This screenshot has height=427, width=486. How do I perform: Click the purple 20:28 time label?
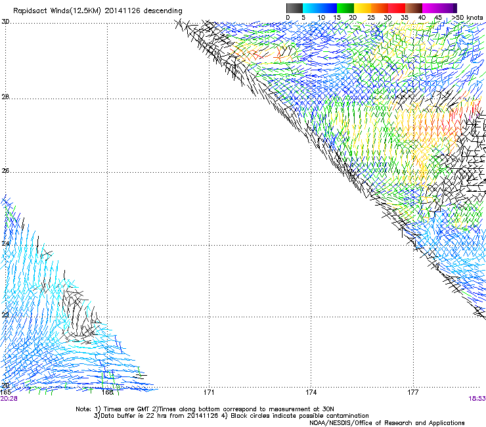[9, 399]
